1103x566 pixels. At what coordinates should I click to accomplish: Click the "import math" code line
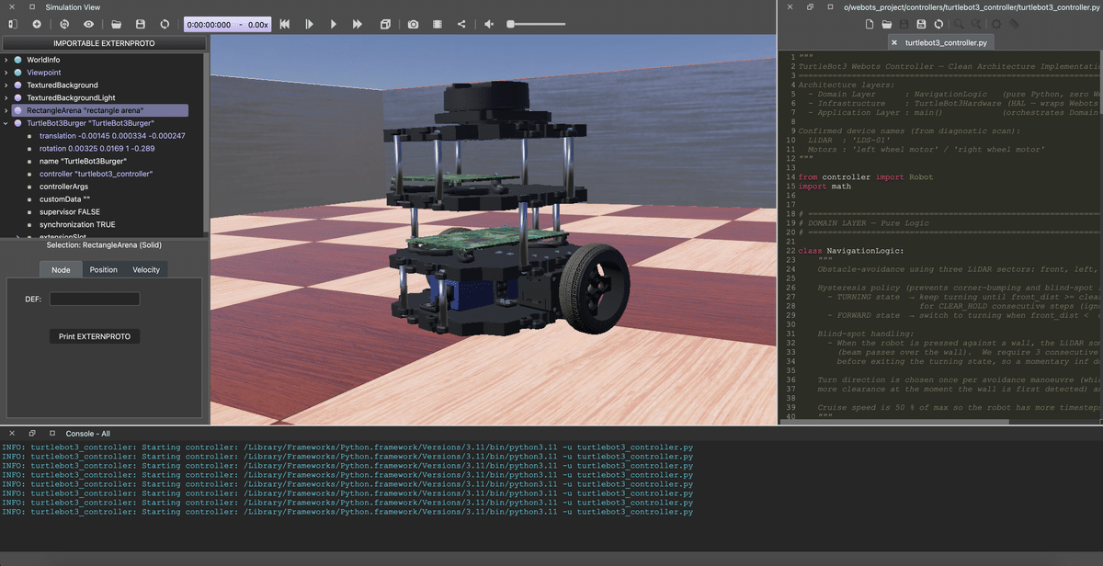click(824, 187)
